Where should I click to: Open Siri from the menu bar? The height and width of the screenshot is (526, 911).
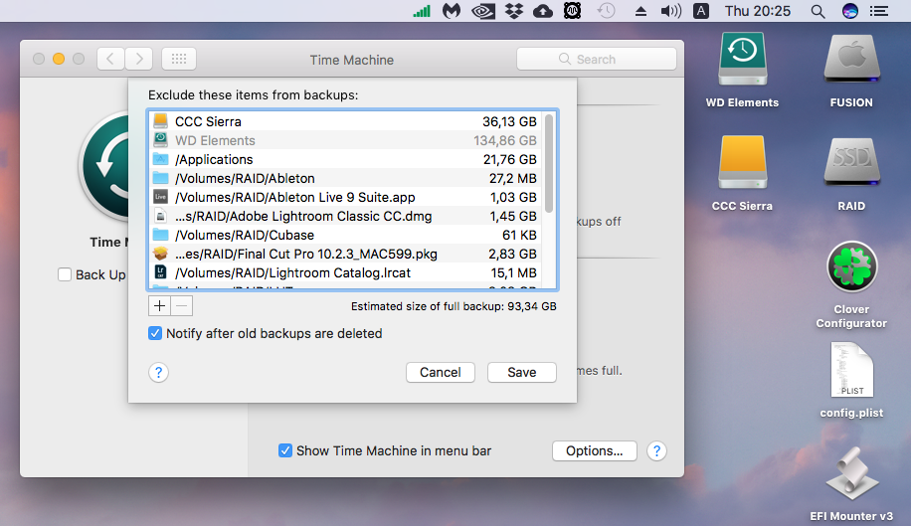point(850,11)
